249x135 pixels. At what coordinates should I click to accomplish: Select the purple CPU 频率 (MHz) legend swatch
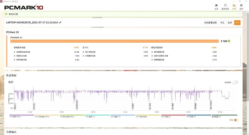click(22, 115)
